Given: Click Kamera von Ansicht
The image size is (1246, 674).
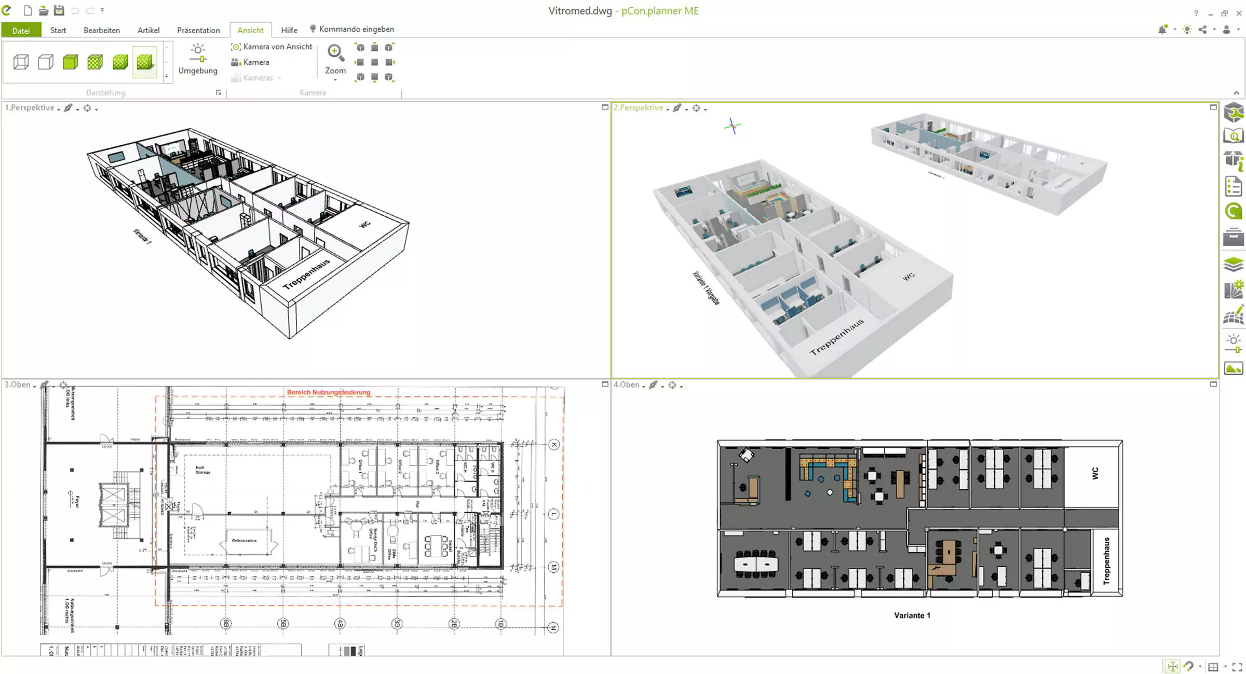Looking at the screenshot, I should [x=272, y=47].
